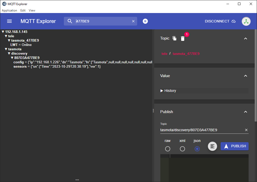Select the raw payload format
This screenshot has width=257, height=182.
pyautogui.click(x=168, y=149)
